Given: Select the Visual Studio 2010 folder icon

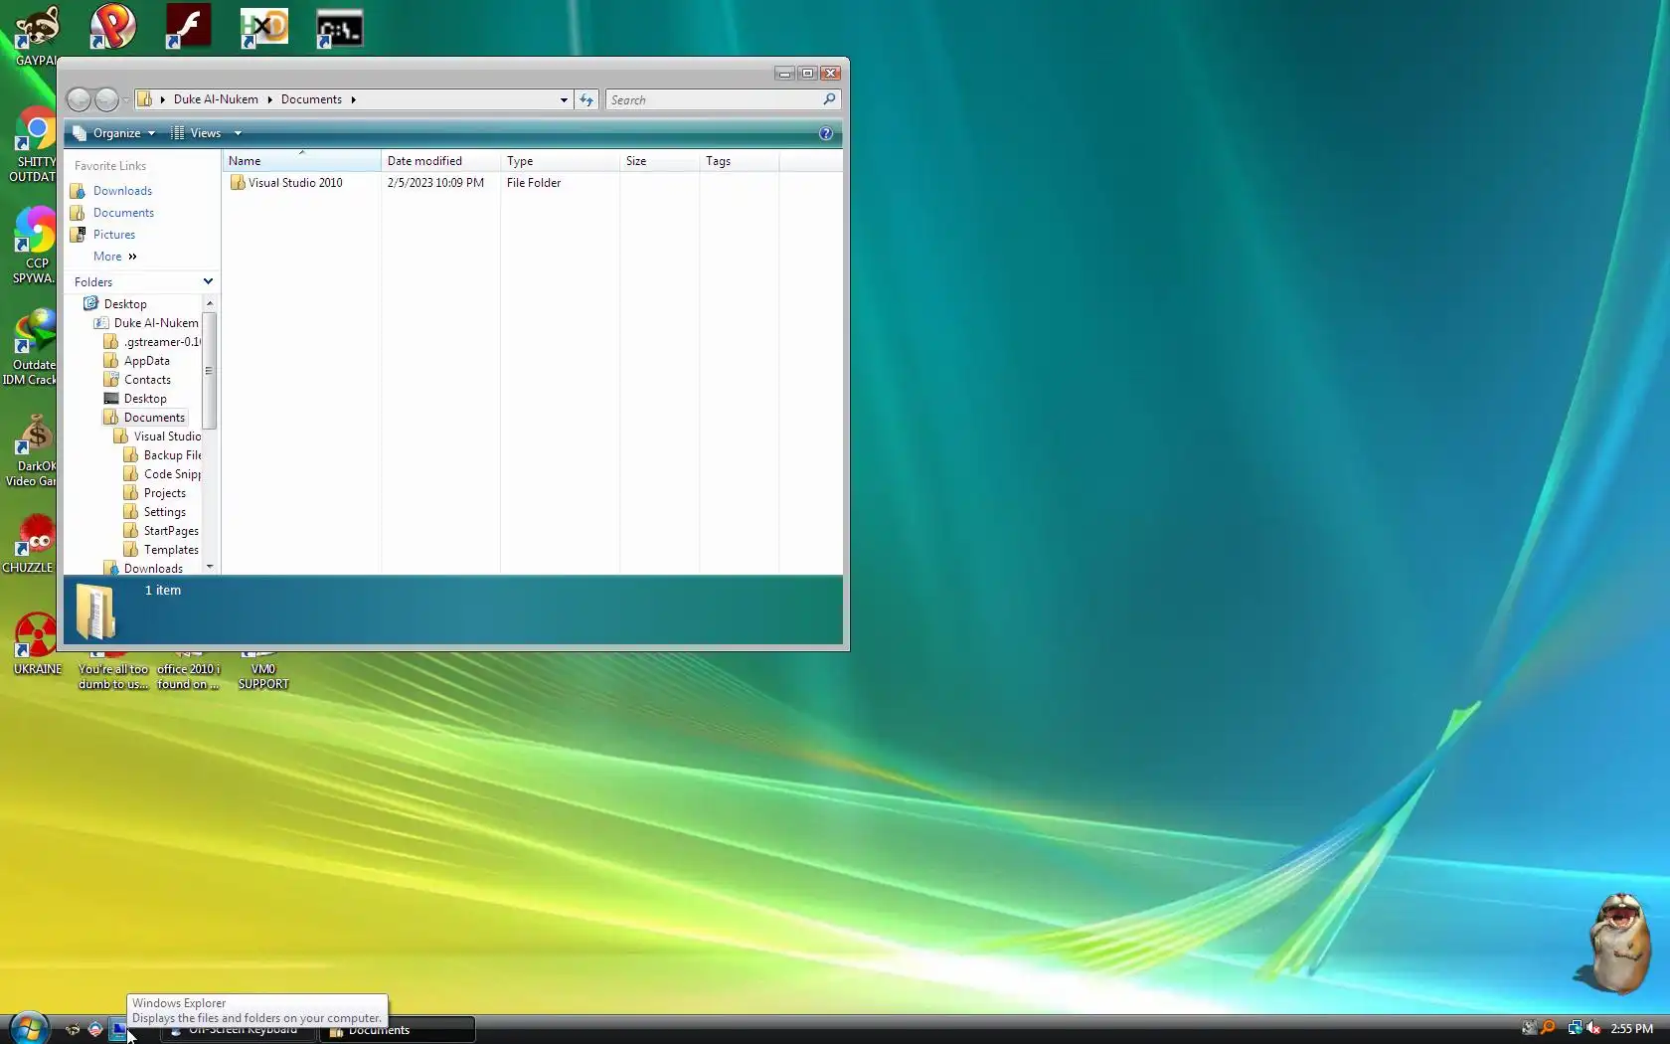Looking at the screenshot, I should click(x=238, y=183).
